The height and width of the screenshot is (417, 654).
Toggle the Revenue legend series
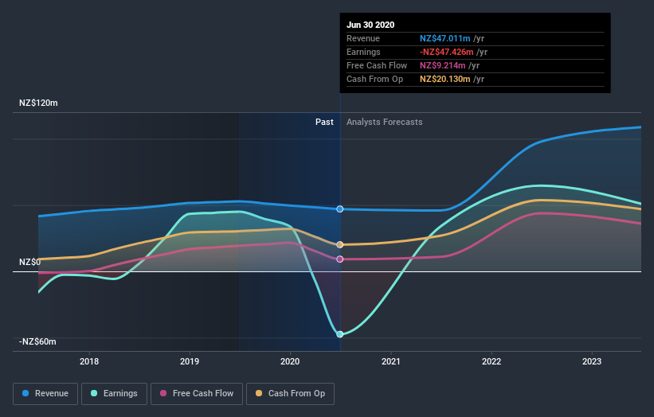point(45,394)
